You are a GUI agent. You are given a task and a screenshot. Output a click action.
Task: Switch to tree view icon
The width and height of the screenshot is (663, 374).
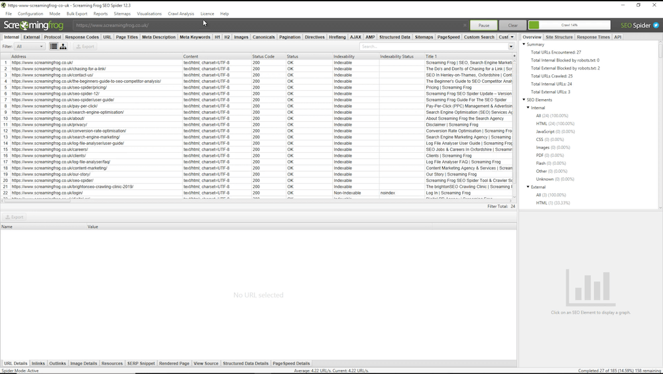[x=63, y=46]
